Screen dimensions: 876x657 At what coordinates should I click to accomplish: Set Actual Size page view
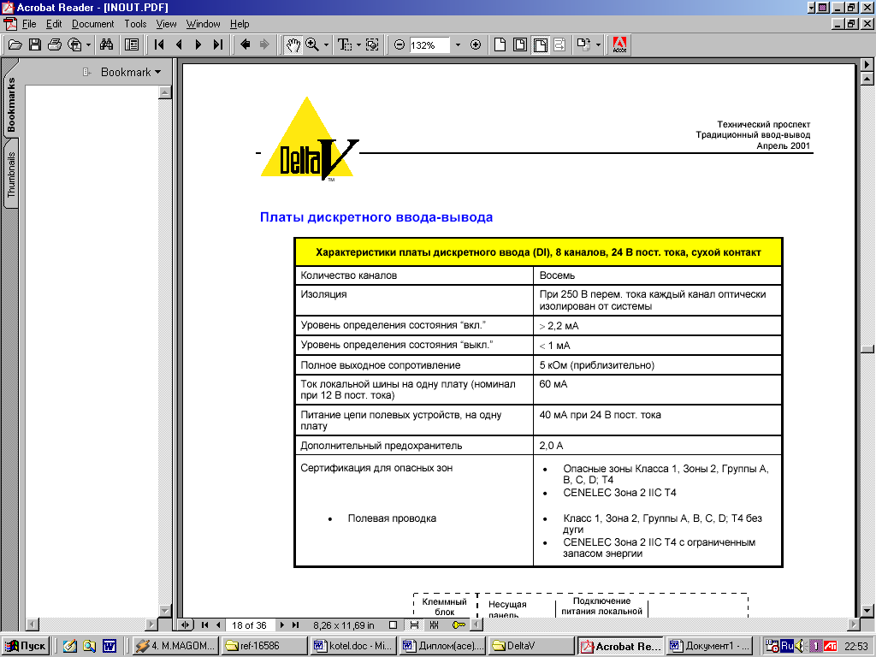pos(500,44)
